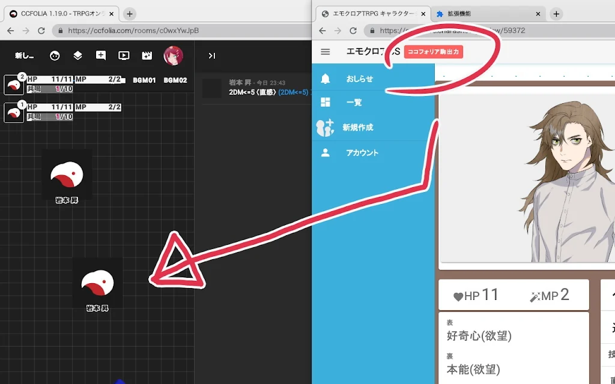Click the add-person icon beside 新規作成
615x384 pixels.
tap(325, 127)
